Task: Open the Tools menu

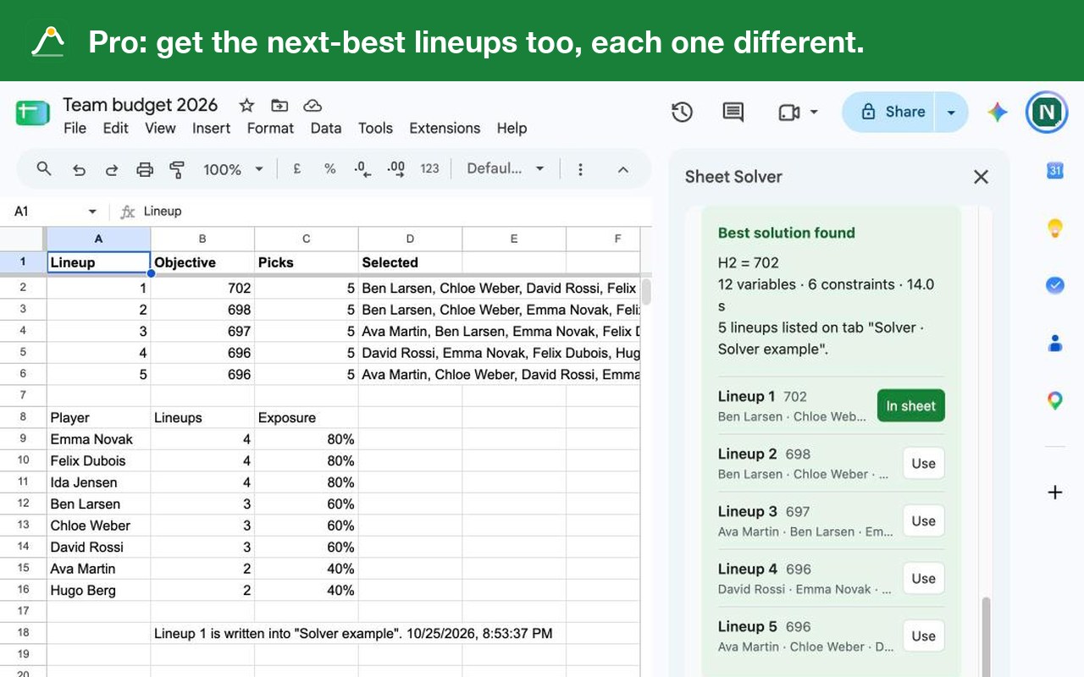Action: [x=375, y=128]
